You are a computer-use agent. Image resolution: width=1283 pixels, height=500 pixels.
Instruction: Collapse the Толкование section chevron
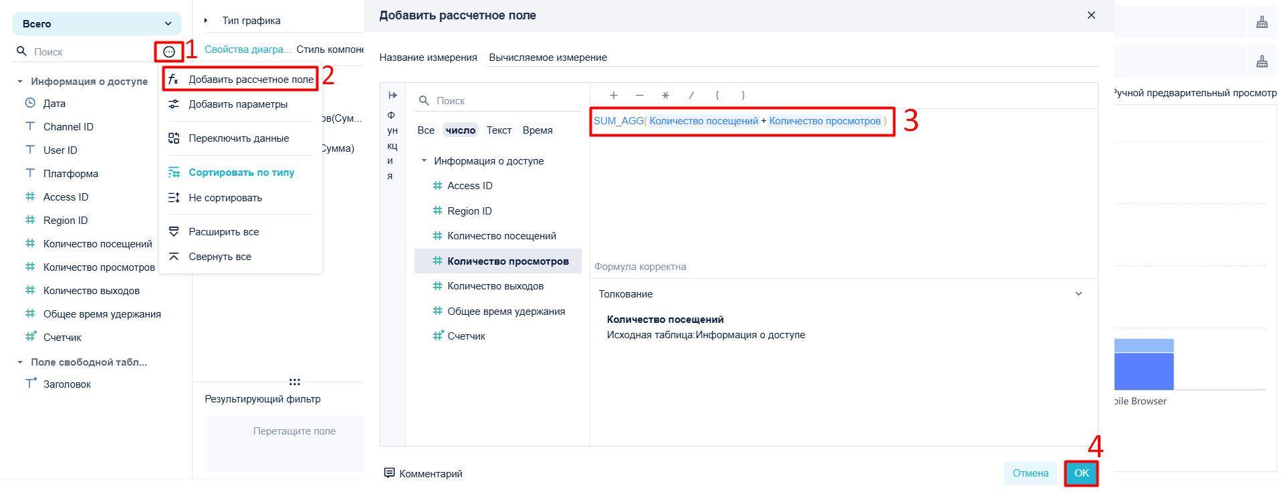(x=1078, y=294)
